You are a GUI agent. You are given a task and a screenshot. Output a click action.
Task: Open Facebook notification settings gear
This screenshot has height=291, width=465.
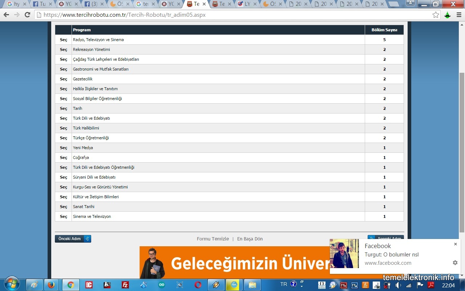point(455,263)
